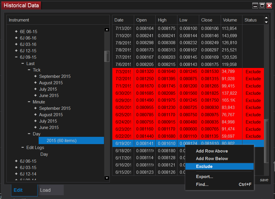The image size is (275, 199).
Task: Collapse the Edit Logs node
Action: pos(23,147)
